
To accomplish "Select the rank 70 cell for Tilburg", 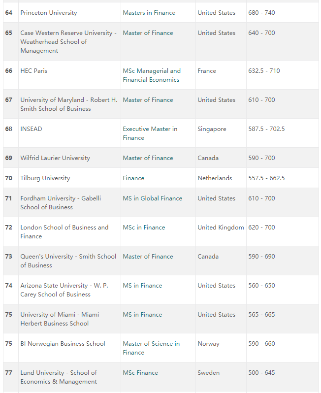I will [11, 178].
